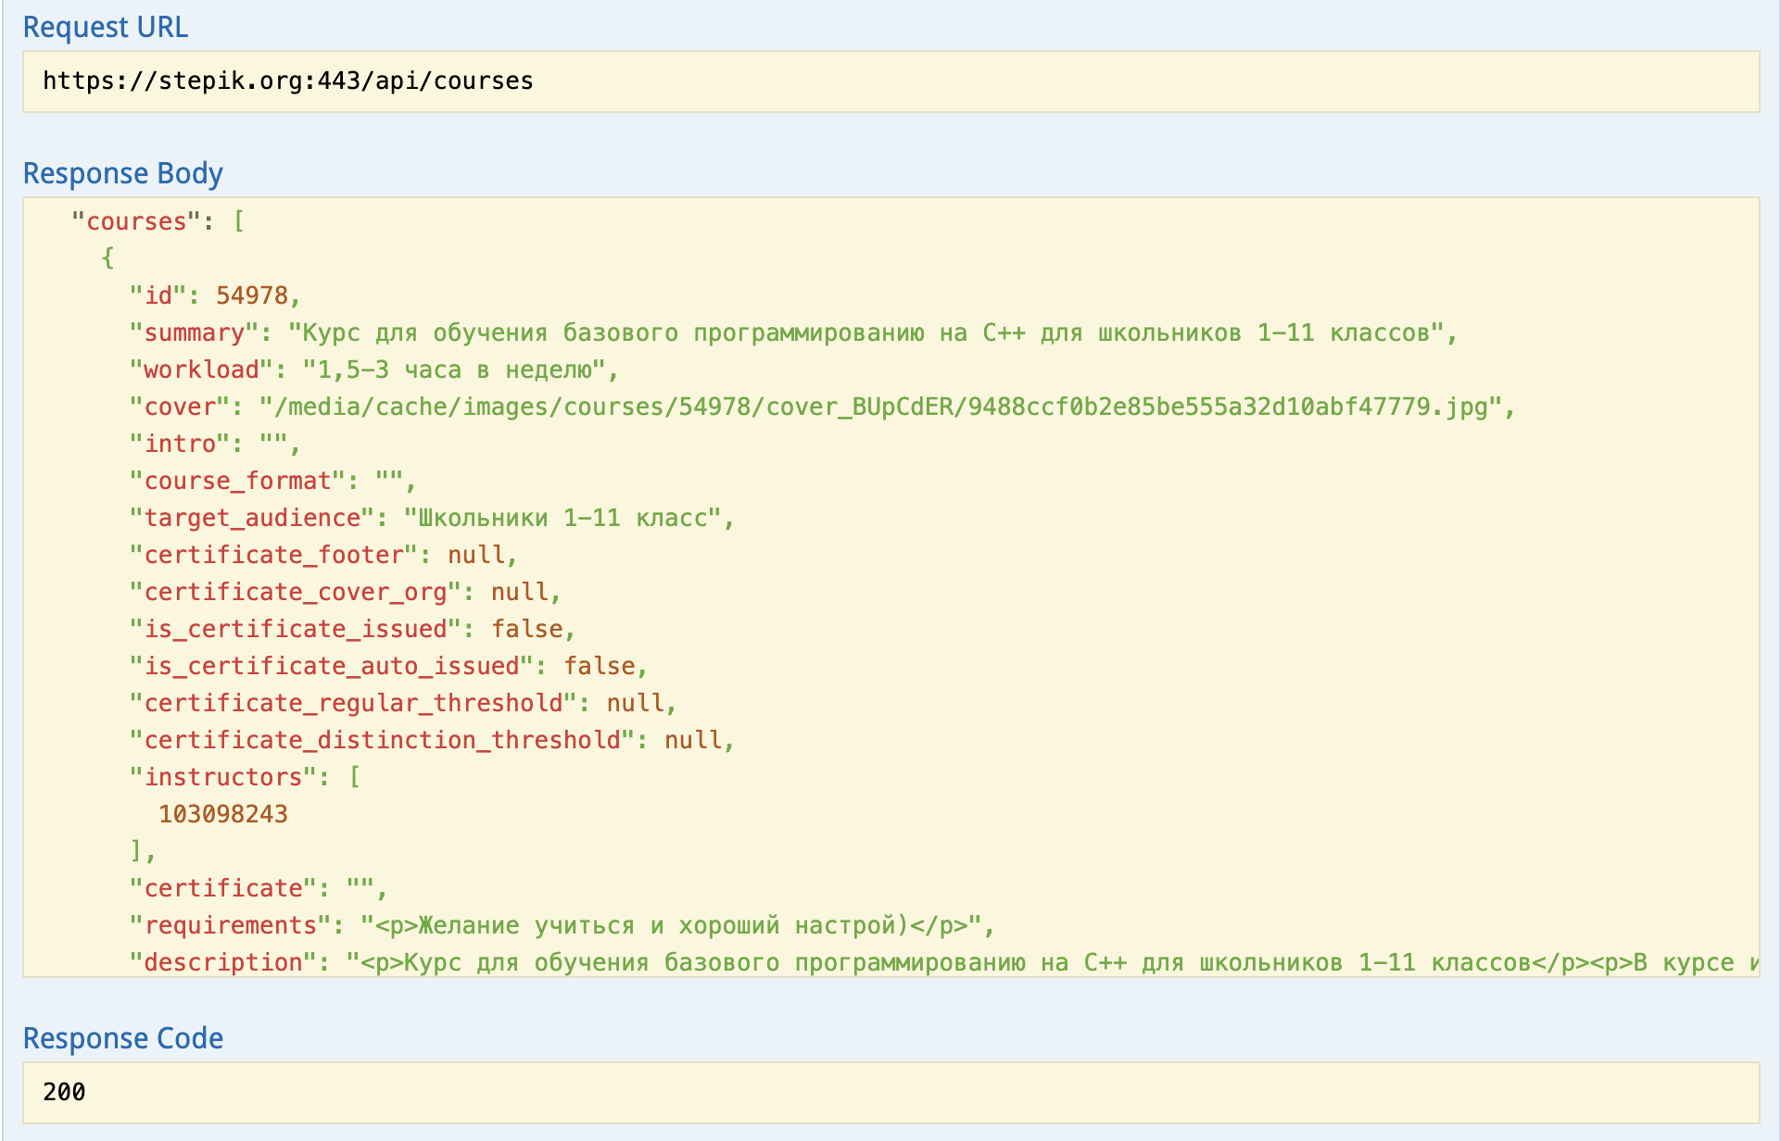Click the "certificate_distinction_threshold" key
Image resolution: width=1781 pixels, height=1141 pixels.
382,741
